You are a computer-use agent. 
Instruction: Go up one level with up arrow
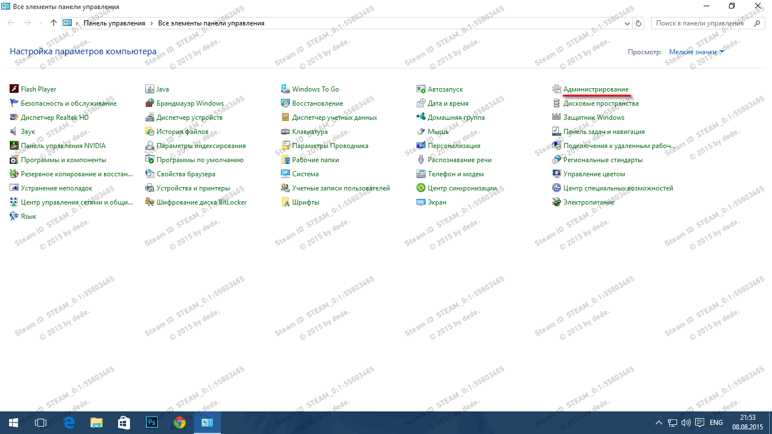pyautogui.click(x=54, y=23)
